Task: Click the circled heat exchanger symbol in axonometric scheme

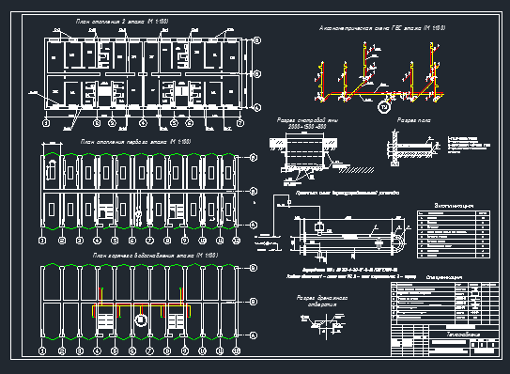Action: click(x=384, y=107)
